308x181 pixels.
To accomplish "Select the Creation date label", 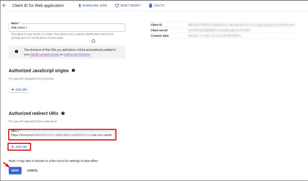I will click(x=160, y=36).
